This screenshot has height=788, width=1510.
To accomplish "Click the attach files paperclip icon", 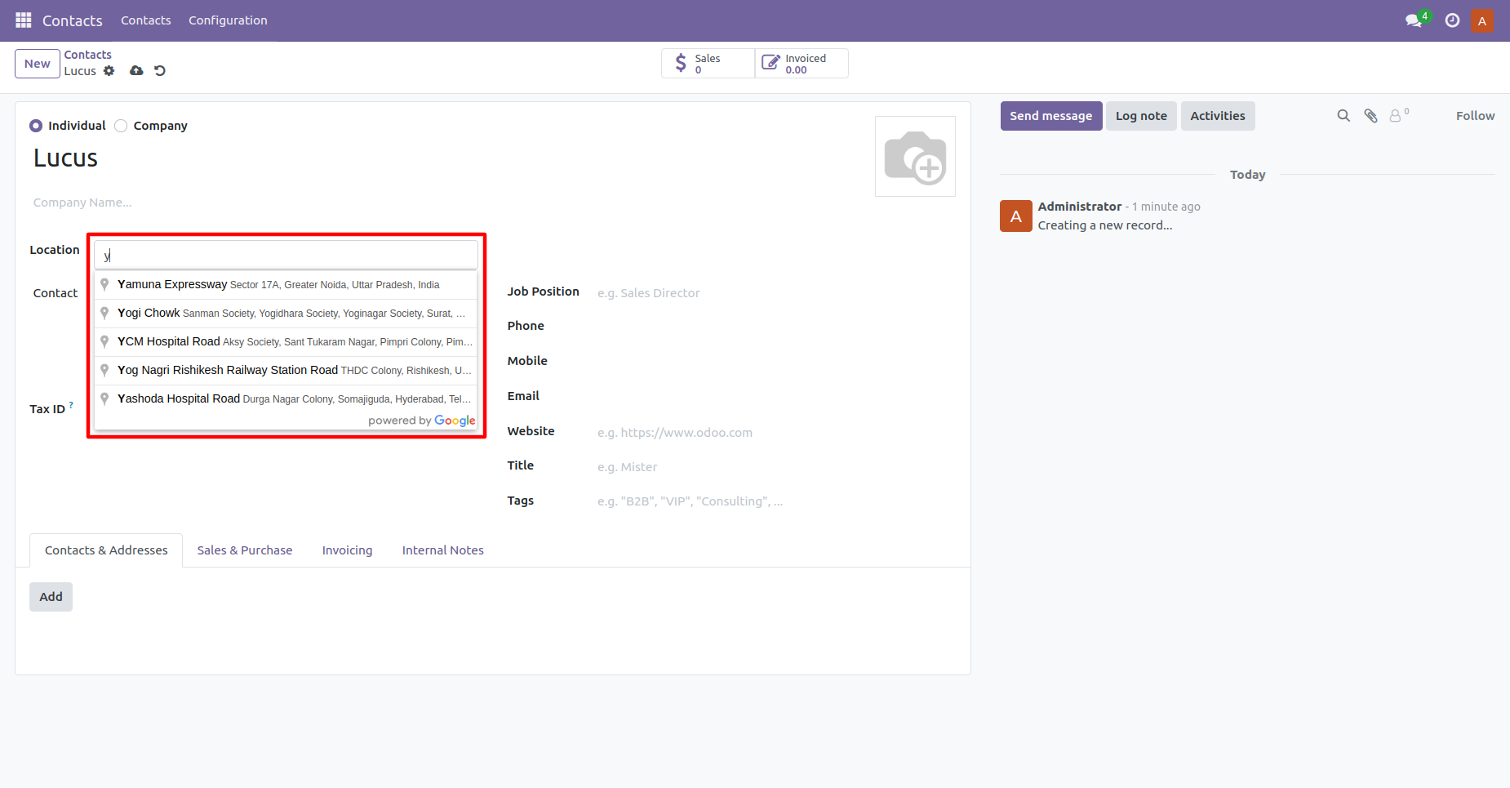I will pos(1370,115).
